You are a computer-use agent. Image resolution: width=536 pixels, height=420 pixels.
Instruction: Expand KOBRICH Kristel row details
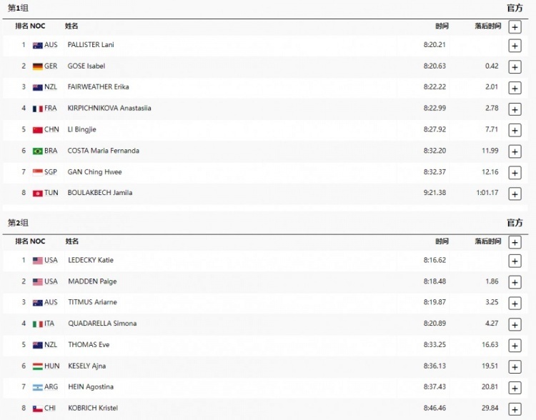coord(515,409)
